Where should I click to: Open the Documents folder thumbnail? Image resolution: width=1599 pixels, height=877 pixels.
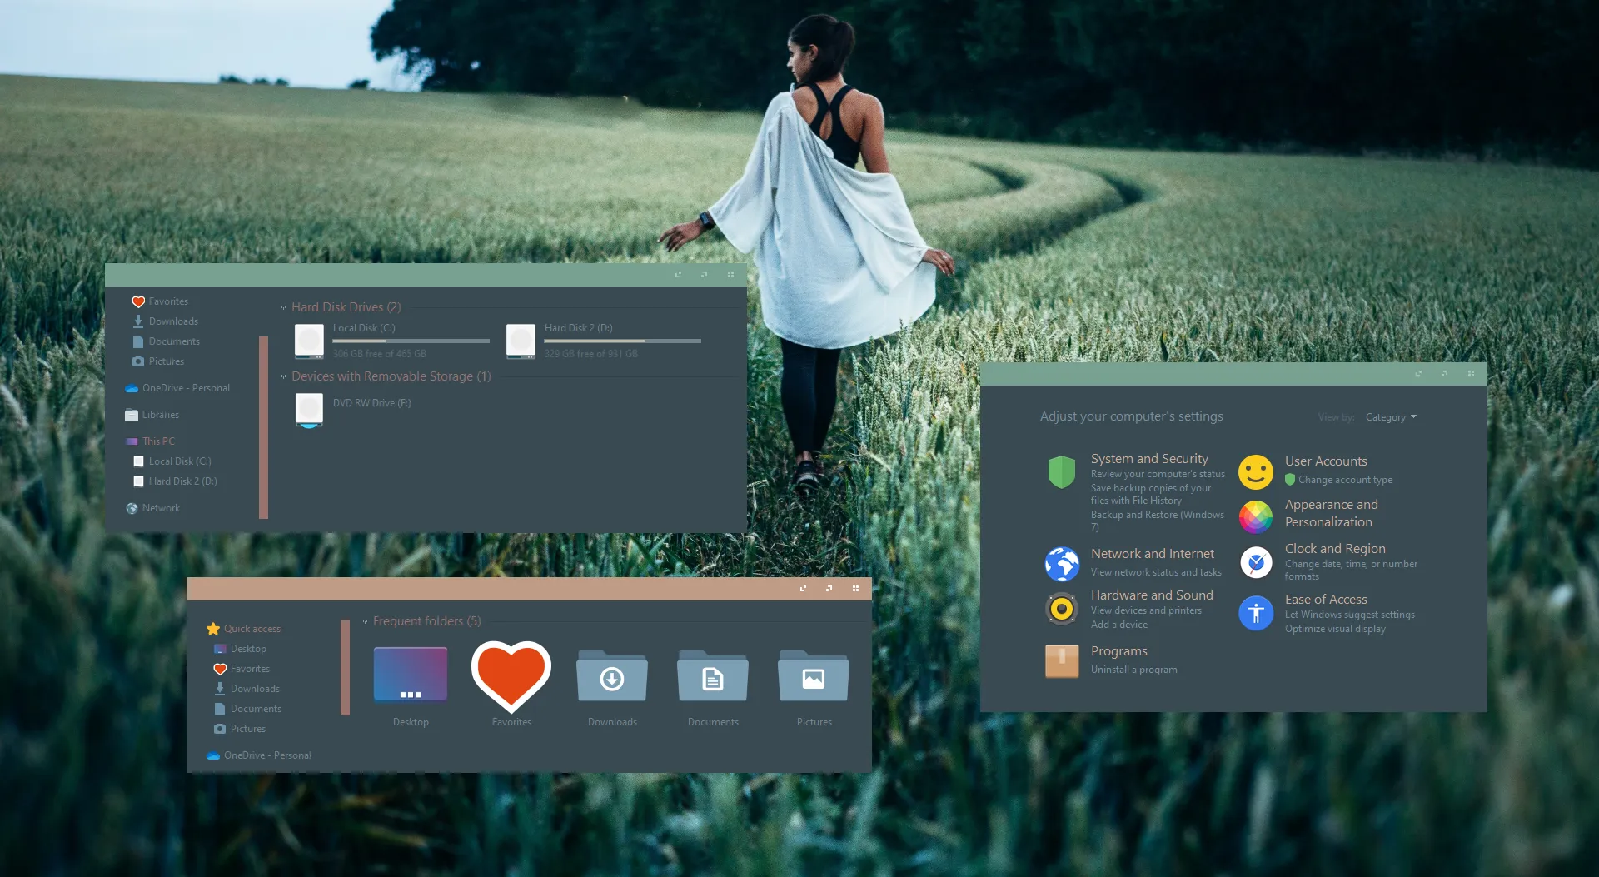tap(712, 676)
